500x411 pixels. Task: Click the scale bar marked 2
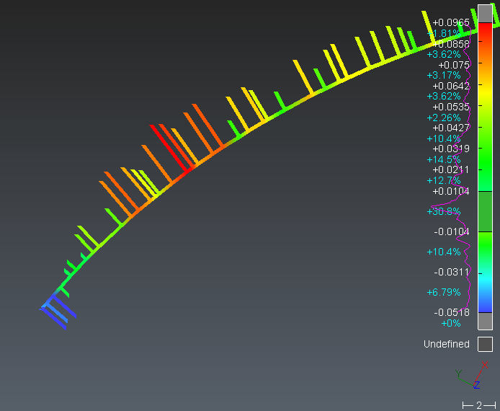(x=479, y=406)
